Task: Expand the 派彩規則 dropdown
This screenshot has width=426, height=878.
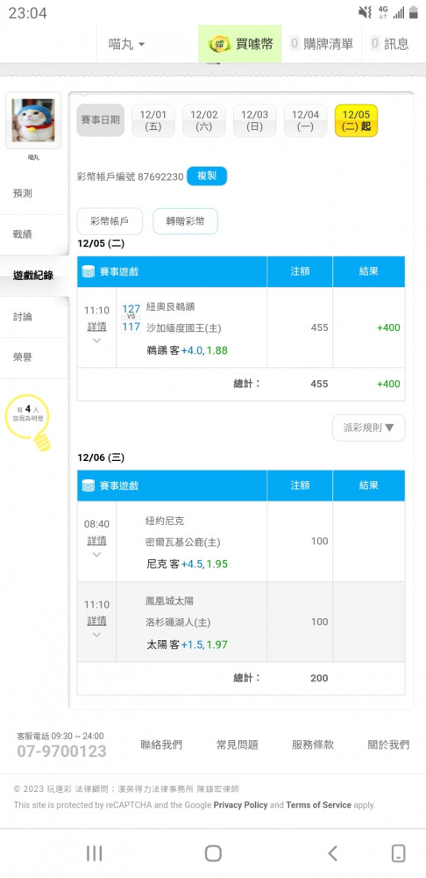Action: [368, 428]
